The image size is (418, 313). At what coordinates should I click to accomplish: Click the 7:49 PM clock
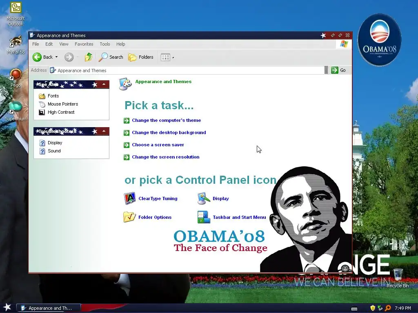pyautogui.click(x=403, y=308)
